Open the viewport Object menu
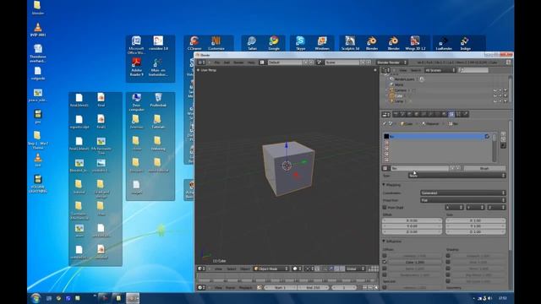541x304 pixels. click(245, 269)
